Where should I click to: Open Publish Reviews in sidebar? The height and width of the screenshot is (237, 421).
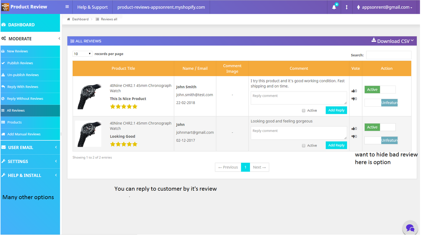(30, 63)
